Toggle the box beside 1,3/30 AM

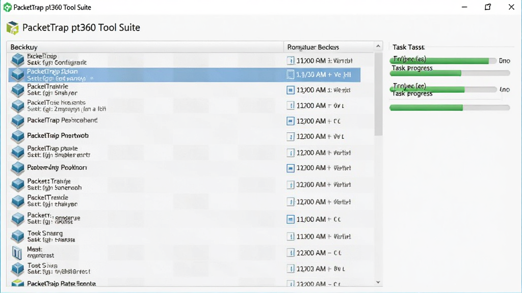click(291, 75)
